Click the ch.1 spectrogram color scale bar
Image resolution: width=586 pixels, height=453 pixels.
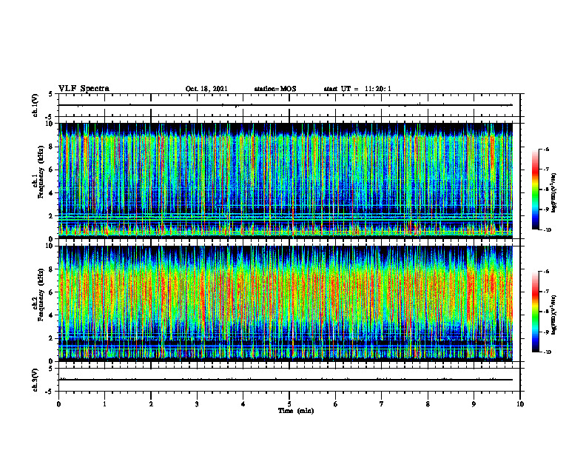(x=535, y=189)
